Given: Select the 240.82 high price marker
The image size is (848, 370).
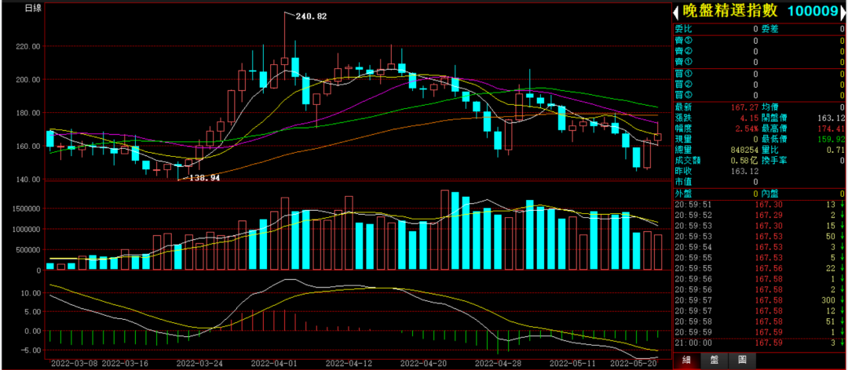Looking at the screenshot, I should 311,16.
